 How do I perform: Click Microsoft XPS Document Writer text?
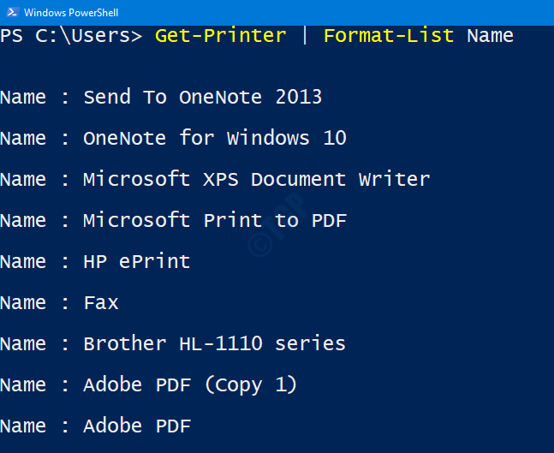click(257, 179)
